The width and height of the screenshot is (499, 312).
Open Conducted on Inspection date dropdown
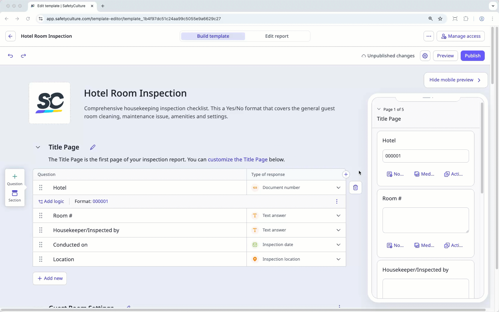pos(296,245)
